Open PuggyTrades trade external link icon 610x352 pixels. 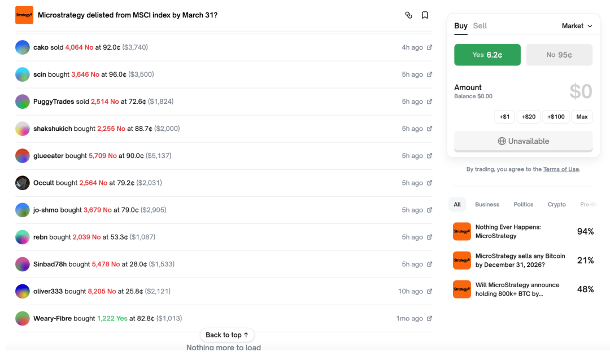(429, 102)
